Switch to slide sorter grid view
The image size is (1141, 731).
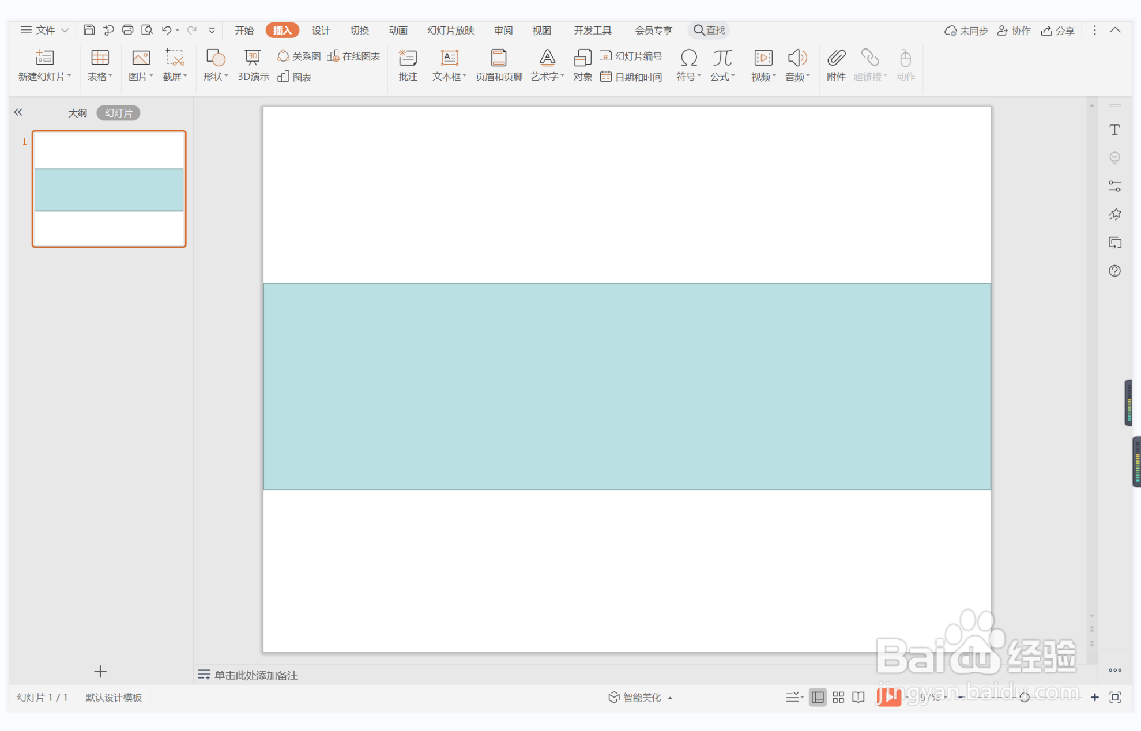pyautogui.click(x=838, y=697)
